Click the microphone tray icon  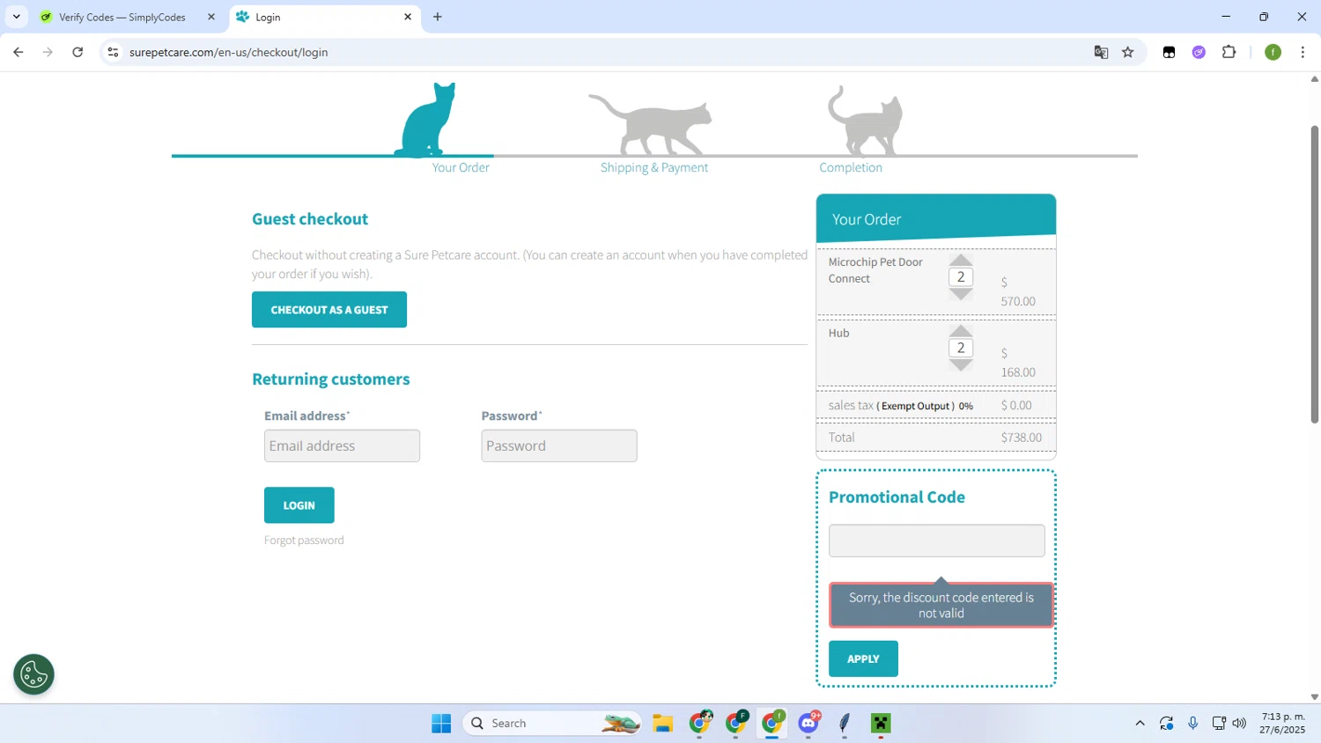[1192, 724]
